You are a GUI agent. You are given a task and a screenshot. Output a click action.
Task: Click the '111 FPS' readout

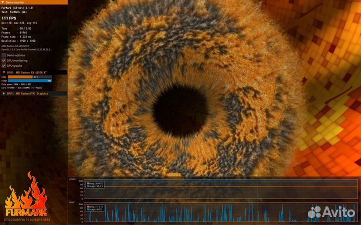tap(9, 18)
